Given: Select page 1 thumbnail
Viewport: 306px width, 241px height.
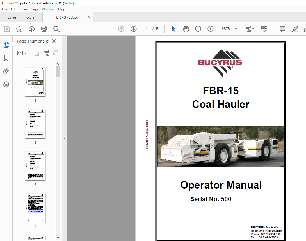Looking at the screenshot, I should click(35, 82).
